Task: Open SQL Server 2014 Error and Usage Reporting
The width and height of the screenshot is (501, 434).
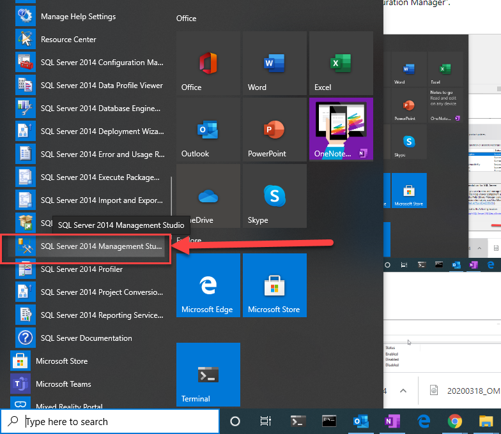Action: tap(89, 154)
